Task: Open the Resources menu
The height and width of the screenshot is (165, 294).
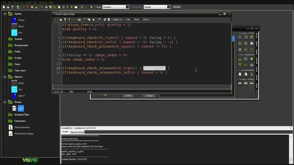Action: [18, 2]
